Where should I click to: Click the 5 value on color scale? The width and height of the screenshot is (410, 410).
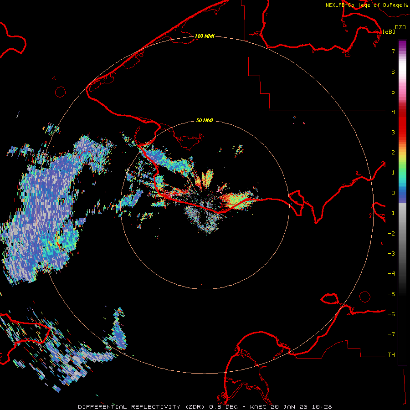[393, 92]
